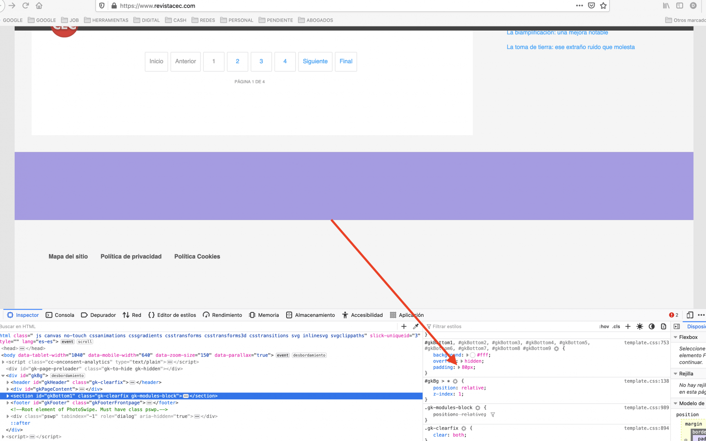The width and height of the screenshot is (706, 441).
Task: Open the #fff background color swatch
Action: click(x=472, y=355)
